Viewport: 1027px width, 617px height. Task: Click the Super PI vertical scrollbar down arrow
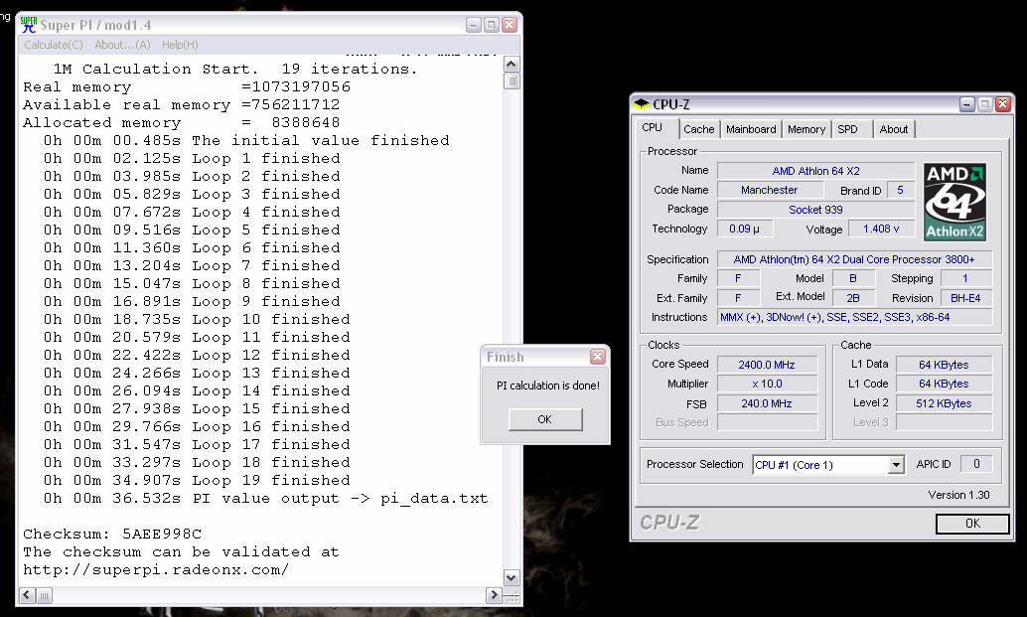tap(512, 577)
